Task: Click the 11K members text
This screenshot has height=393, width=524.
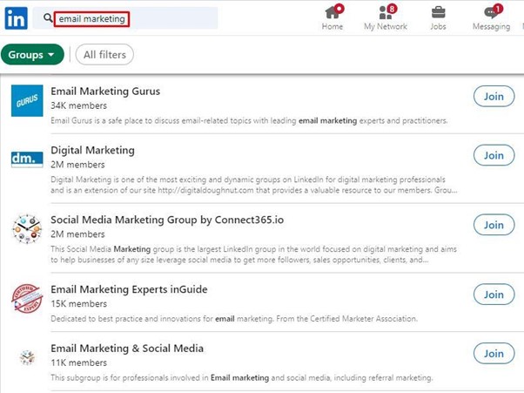Action: 79,363
